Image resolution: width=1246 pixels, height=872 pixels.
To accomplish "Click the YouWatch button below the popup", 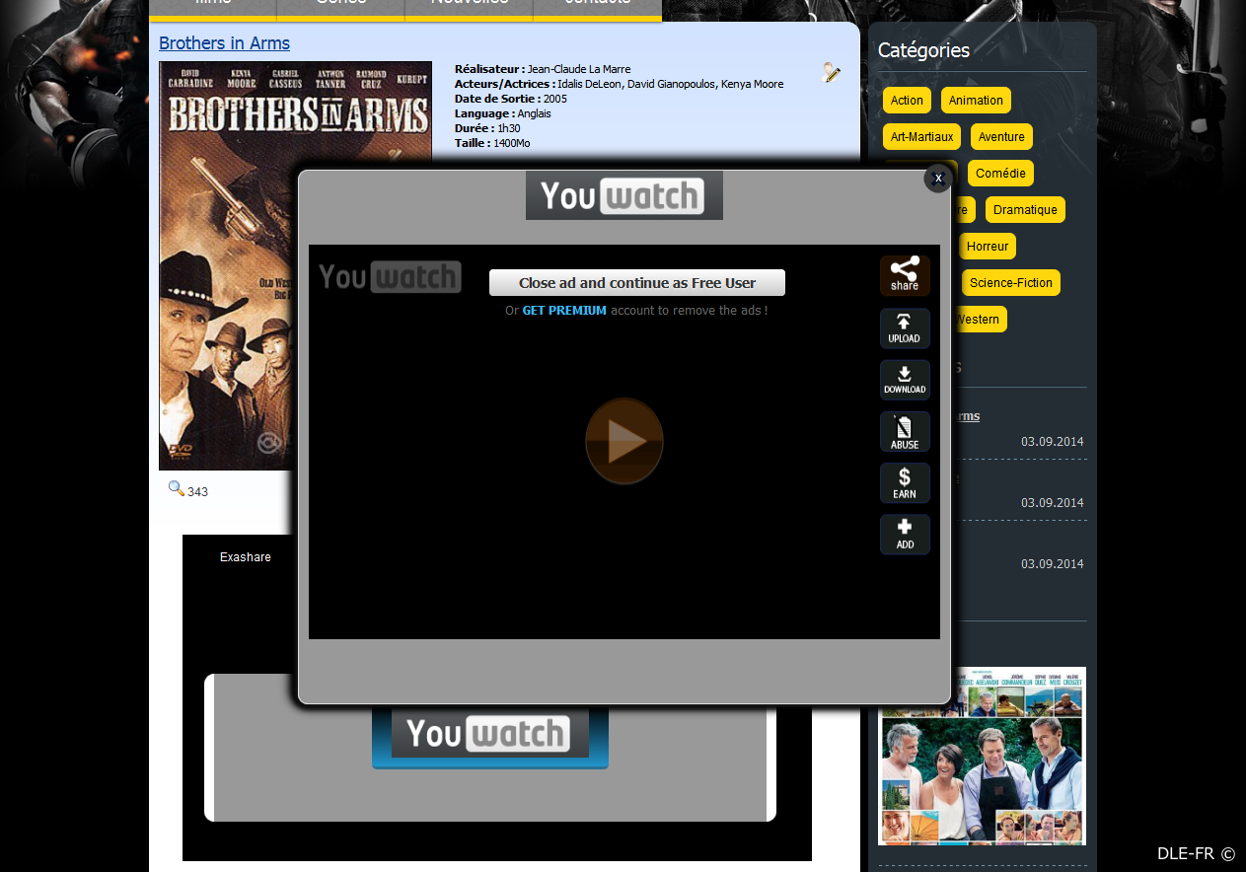I will [490, 738].
